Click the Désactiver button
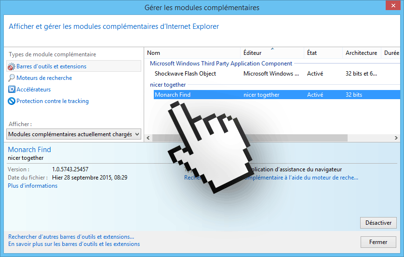404x257 pixels. tap(378, 223)
